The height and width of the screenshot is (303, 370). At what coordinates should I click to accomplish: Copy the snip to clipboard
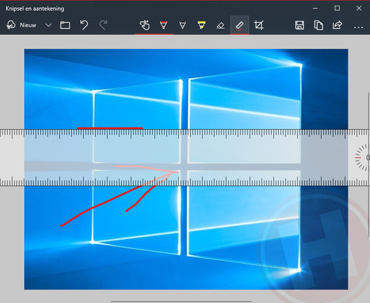click(318, 25)
